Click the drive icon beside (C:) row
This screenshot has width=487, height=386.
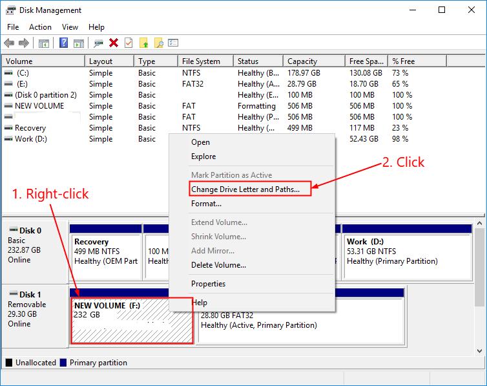coord(8,73)
